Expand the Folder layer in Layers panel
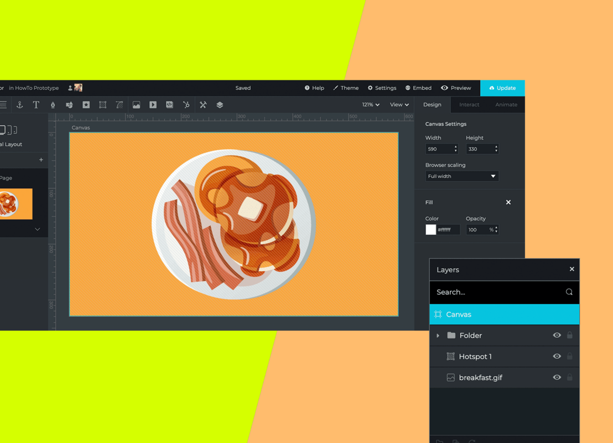Image resolution: width=613 pixels, height=443 pixels. pos(438,335)
